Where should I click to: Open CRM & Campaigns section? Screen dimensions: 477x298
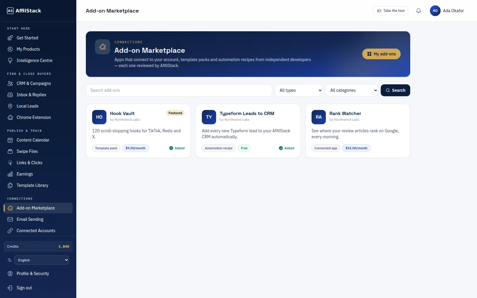[38, 83]
